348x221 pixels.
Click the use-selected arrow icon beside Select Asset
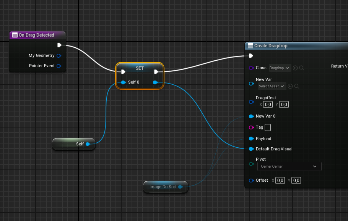point(290,86)
